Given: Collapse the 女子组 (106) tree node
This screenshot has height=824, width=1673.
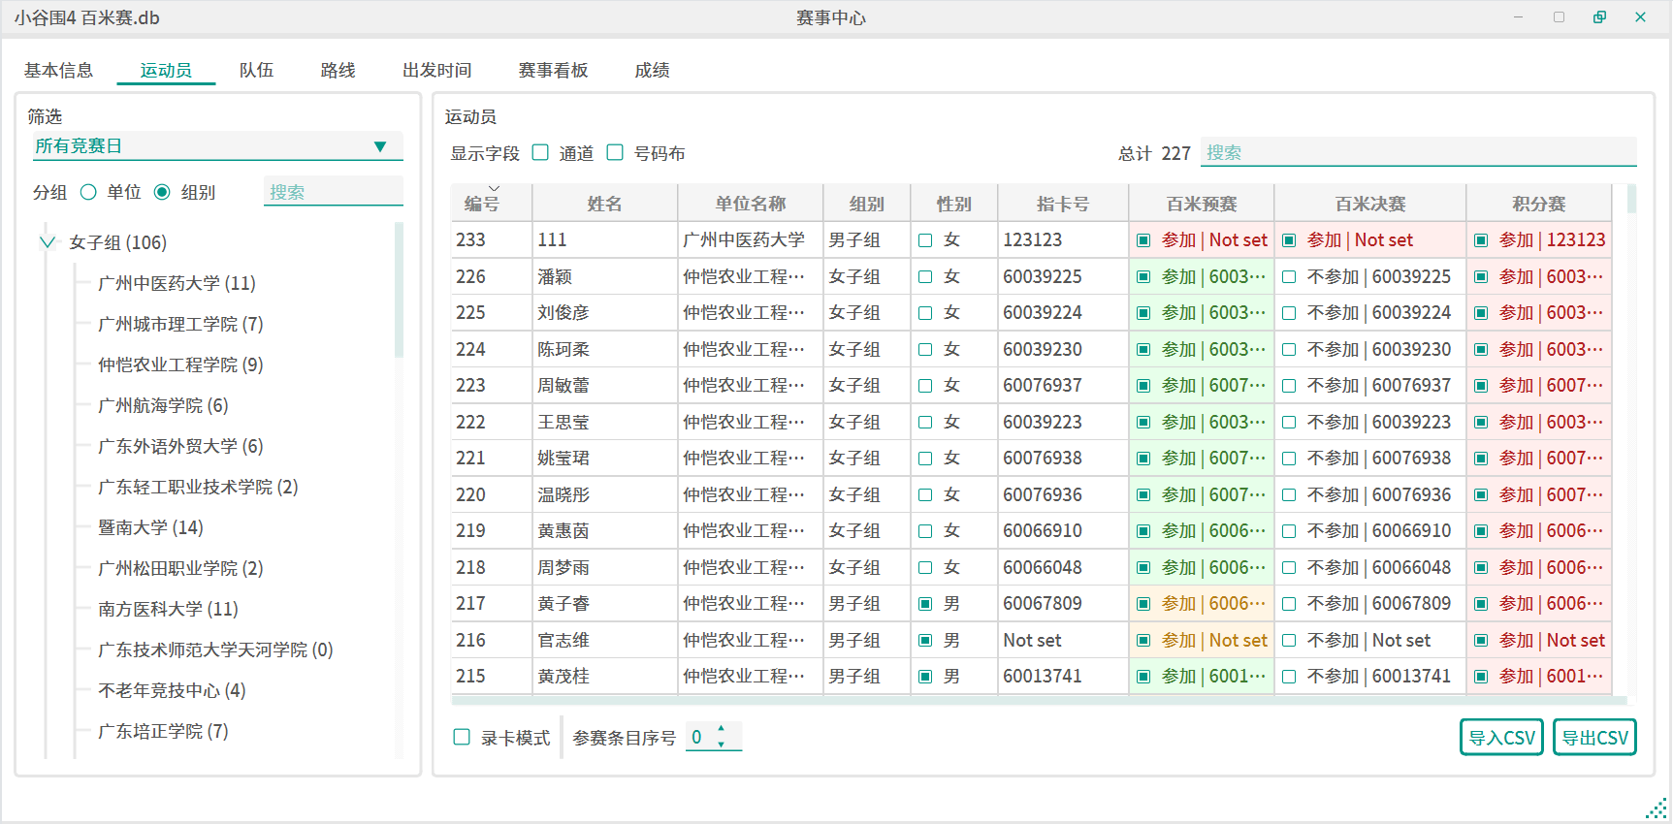Looking at the screenshot, I should coord(47,242).
